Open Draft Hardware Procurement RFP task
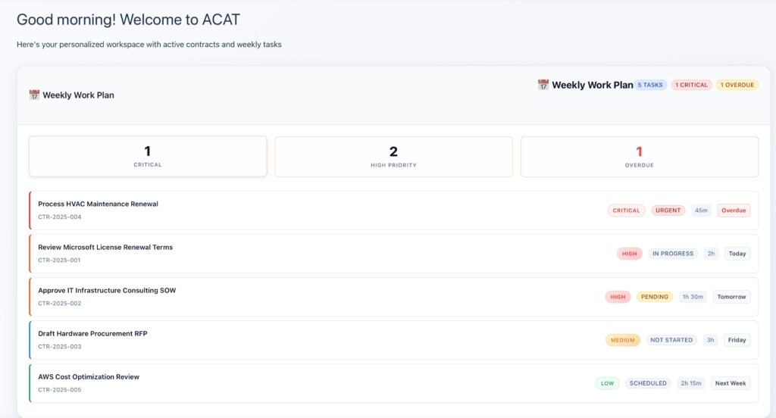776x418 pixels. click(92, 333)
